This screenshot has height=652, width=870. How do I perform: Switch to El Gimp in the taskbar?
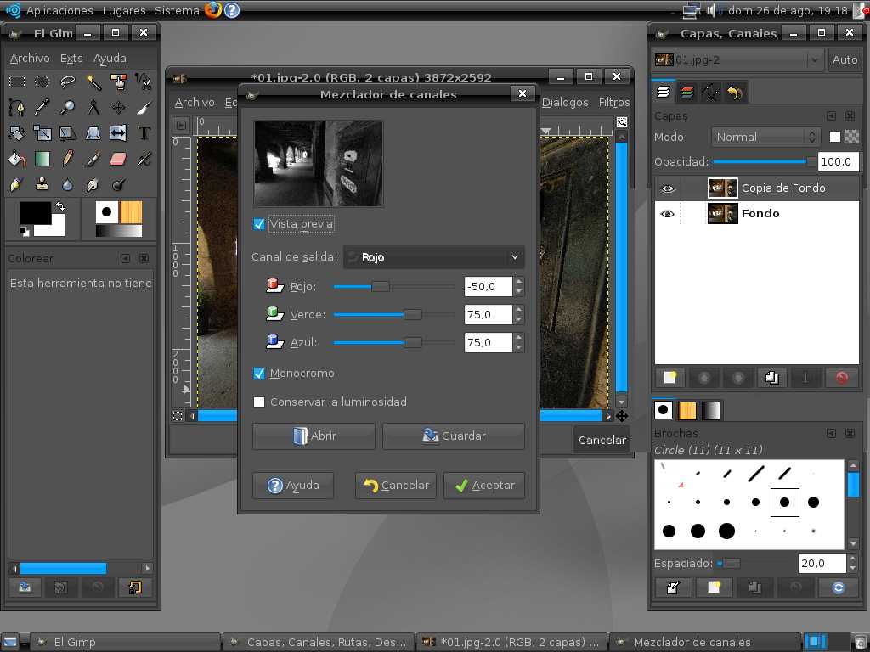pos(125,642)
